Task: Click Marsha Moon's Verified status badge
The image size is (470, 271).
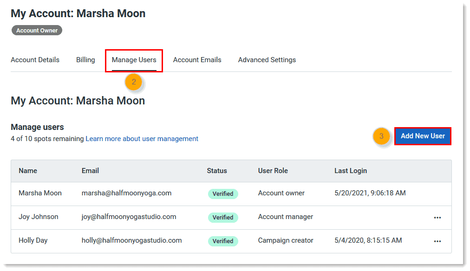Action: tap(223, 194)
